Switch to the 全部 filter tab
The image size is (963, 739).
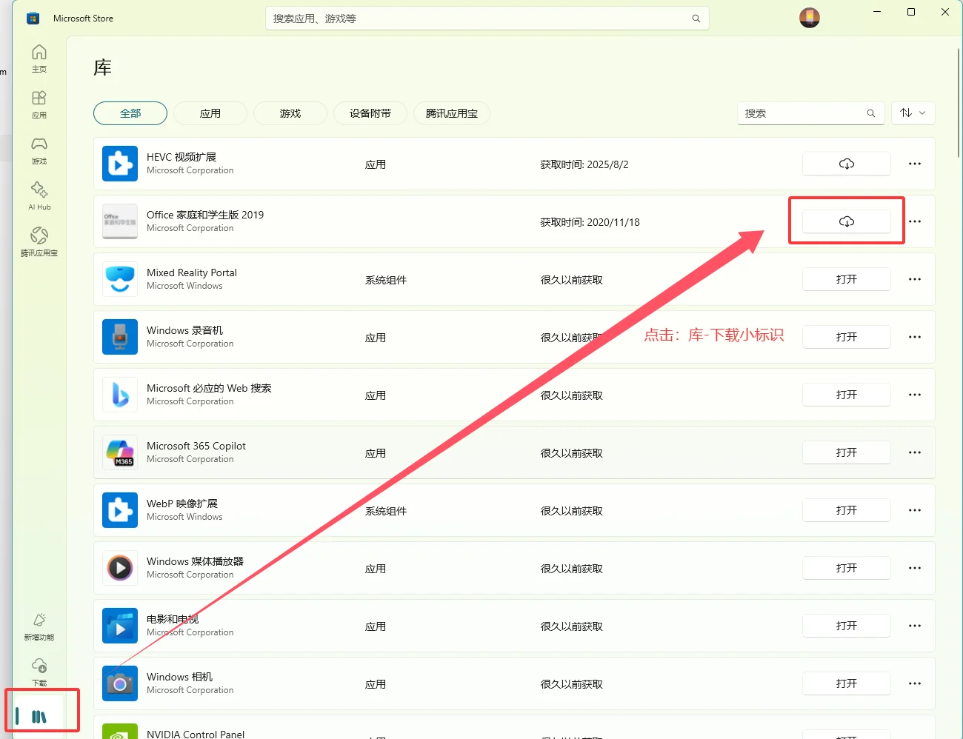pos(130,113)
